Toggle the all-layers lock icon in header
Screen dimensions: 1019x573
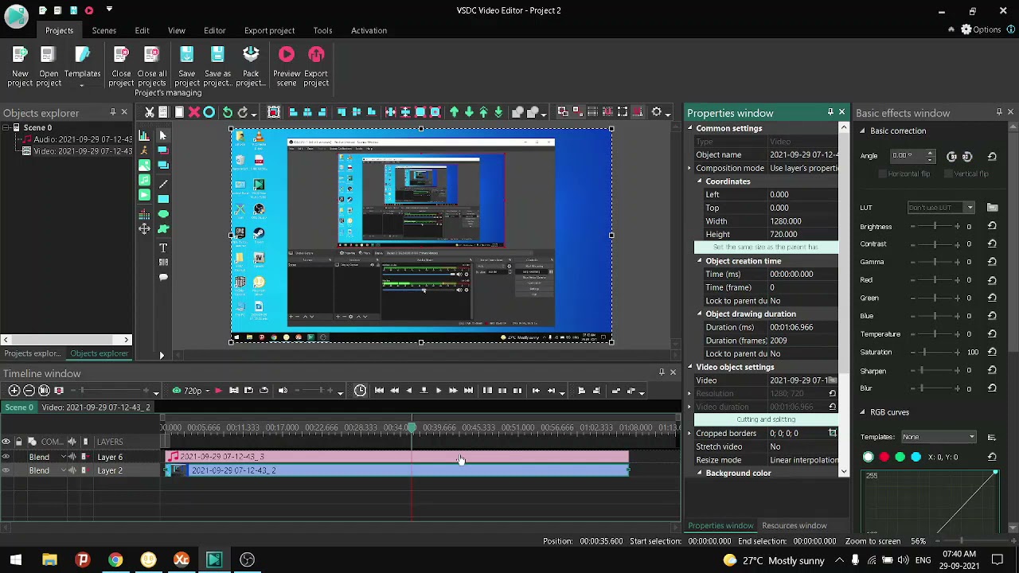pyautogui.click(x=19, y=442)
